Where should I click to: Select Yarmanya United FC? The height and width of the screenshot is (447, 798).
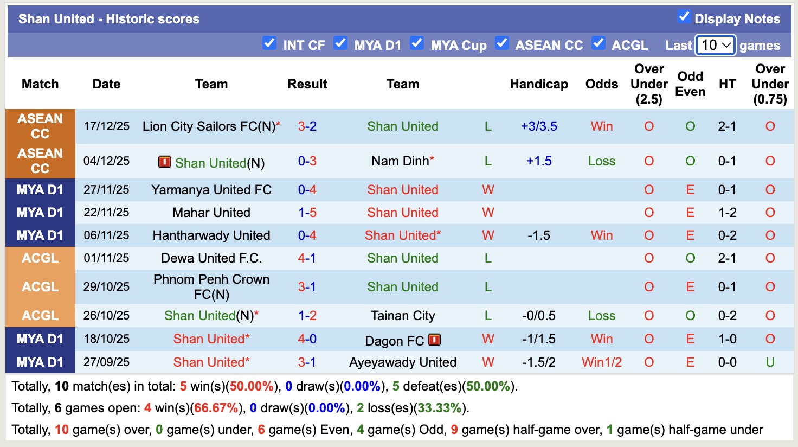pyautogui.click(x=211, y=190)
